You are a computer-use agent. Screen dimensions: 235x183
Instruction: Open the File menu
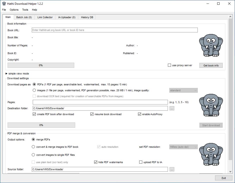(4, 10)
